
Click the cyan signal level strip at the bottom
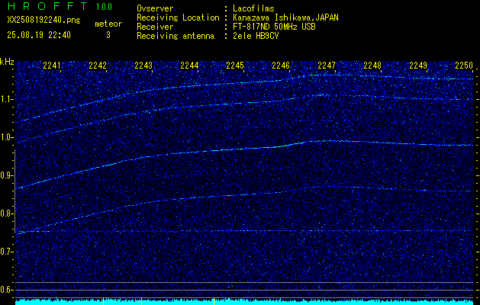pos(244,302)
